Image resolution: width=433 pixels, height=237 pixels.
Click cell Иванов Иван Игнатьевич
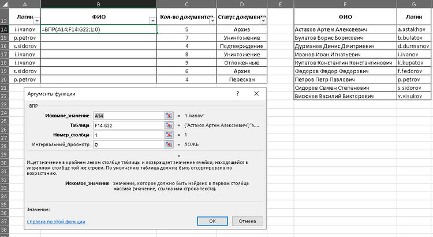[x=345, y=54]
